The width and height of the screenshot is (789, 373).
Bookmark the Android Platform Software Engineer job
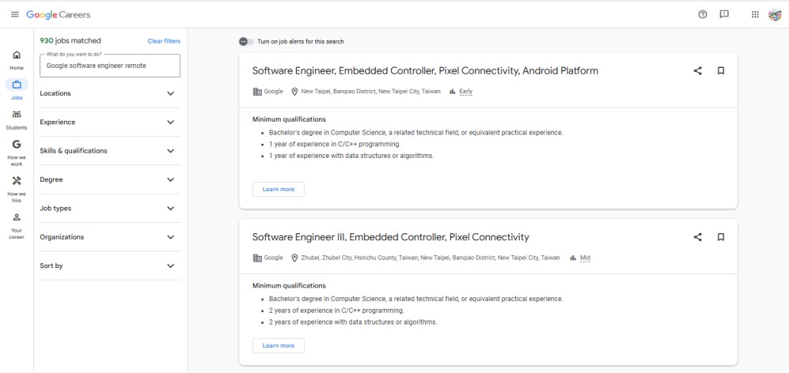pyautogui.click(x=721, y=71)
